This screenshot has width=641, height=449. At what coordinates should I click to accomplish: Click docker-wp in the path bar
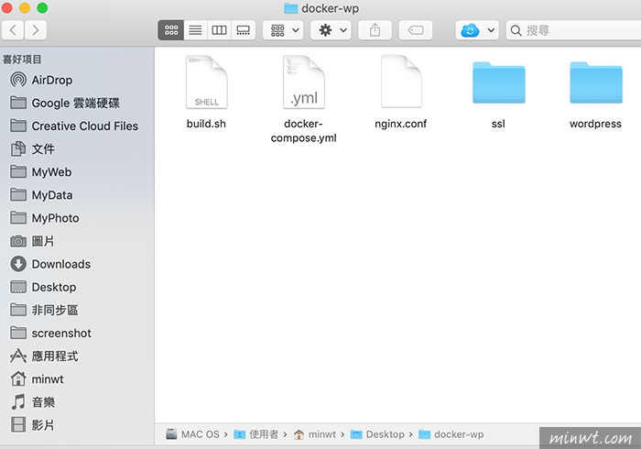coord(451,434)
